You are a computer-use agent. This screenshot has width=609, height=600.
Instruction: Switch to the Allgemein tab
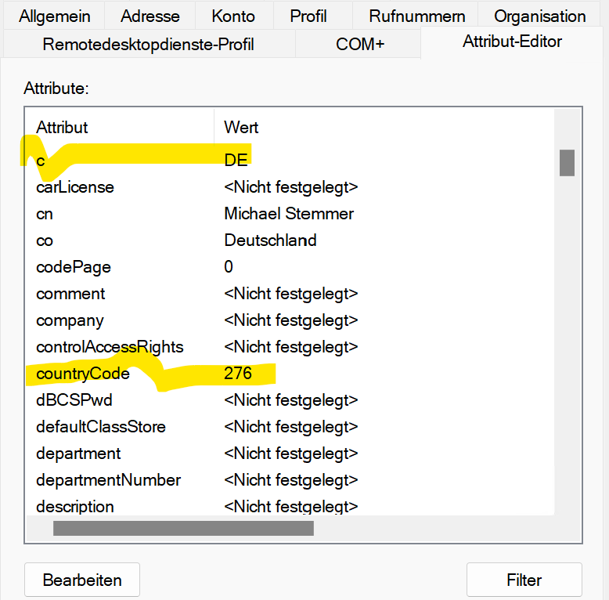[55, 16]
